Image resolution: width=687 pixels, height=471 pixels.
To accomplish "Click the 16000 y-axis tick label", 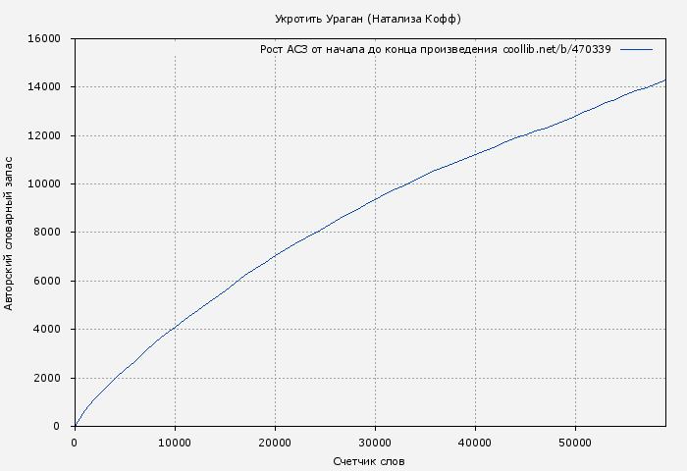I will [x=45, y=39].
